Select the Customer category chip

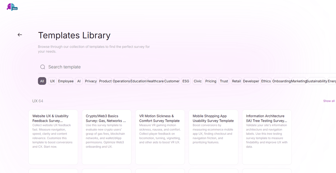[172, 81]
